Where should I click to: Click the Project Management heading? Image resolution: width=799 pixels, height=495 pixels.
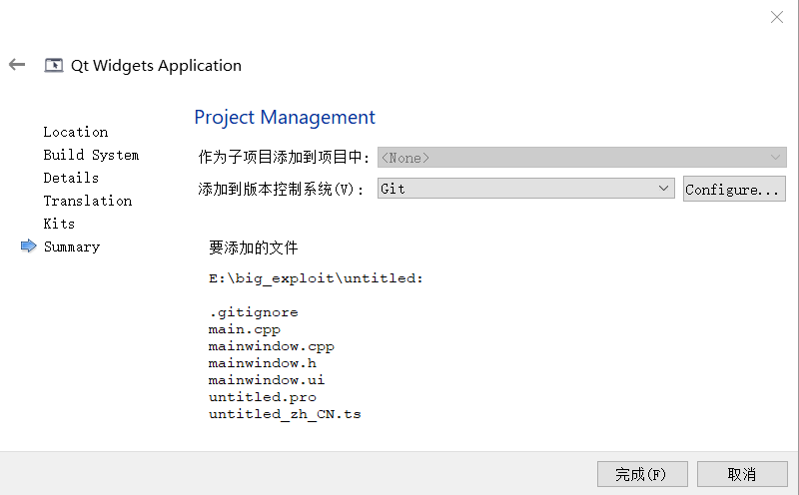285,118
